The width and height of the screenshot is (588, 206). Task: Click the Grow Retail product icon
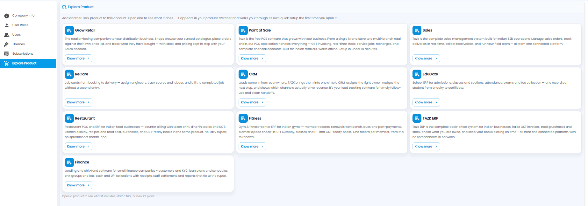pyautogui.click(x=69, y=30)
